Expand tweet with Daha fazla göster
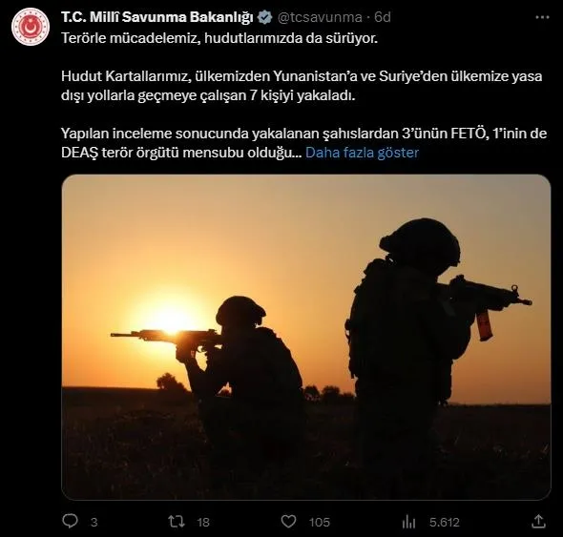This screenshot has width=563, height=537. [x=362, y=153]
